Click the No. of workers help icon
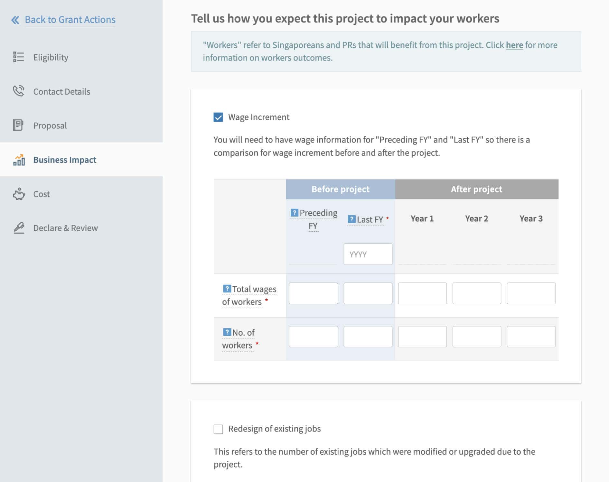 (x=227, y=332)
